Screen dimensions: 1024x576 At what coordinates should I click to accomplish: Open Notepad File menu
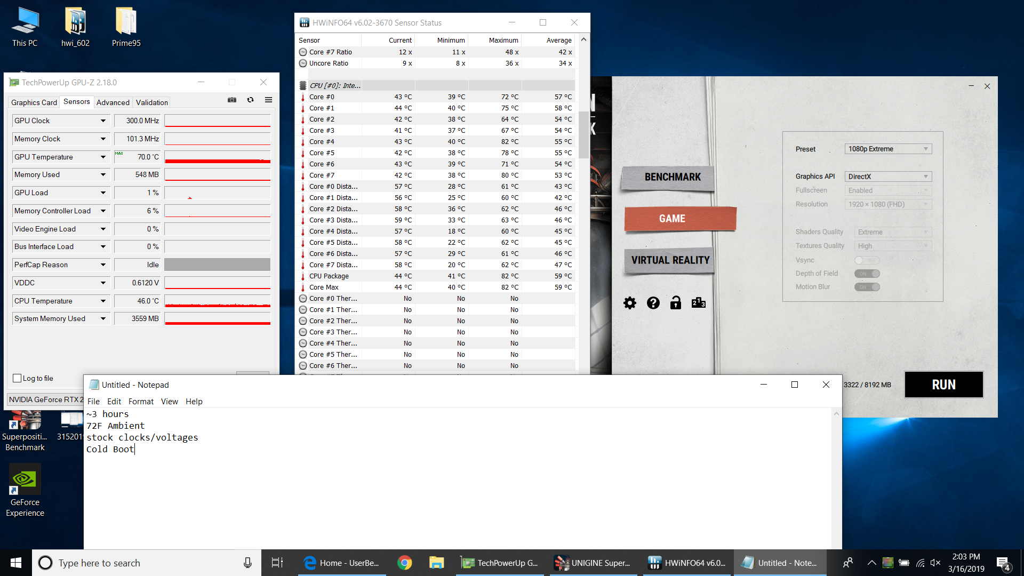click(93, 402)
